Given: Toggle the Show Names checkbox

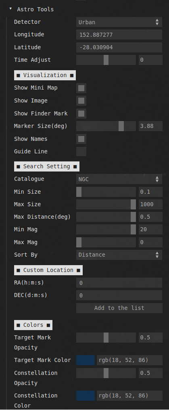Looking at the screenshot, I should click(x=81, y=139).
